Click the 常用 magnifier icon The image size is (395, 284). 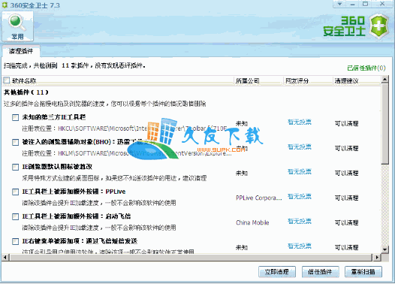[x=17, y=26]
